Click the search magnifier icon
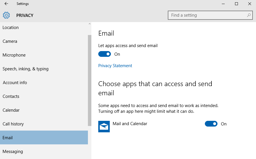 (x=249, y=15)
